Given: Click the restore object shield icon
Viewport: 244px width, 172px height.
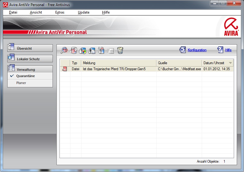Looking at the screenshot, I should pyautogui.click(x=83, y=51).
